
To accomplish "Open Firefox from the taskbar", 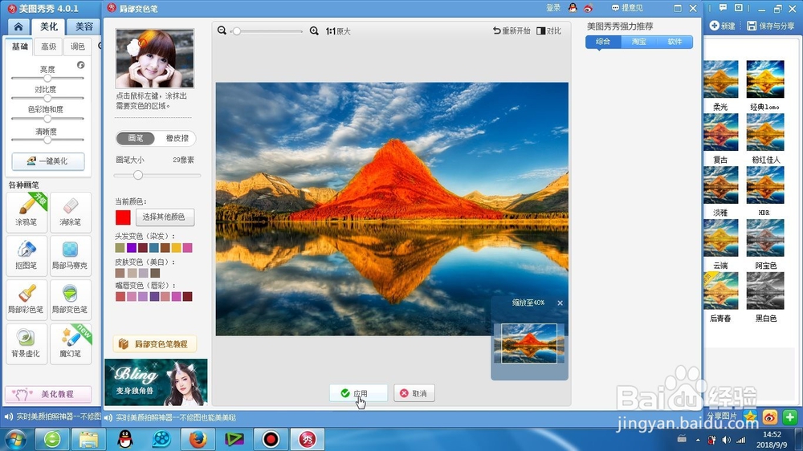I will pos(198,439).
